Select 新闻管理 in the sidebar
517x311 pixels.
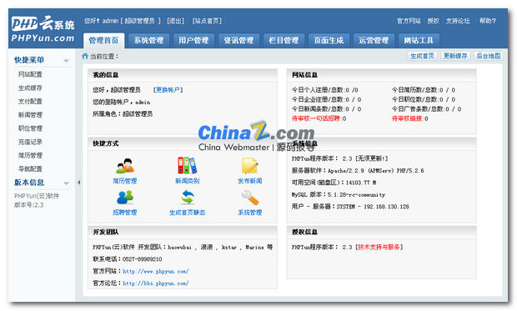30,115
